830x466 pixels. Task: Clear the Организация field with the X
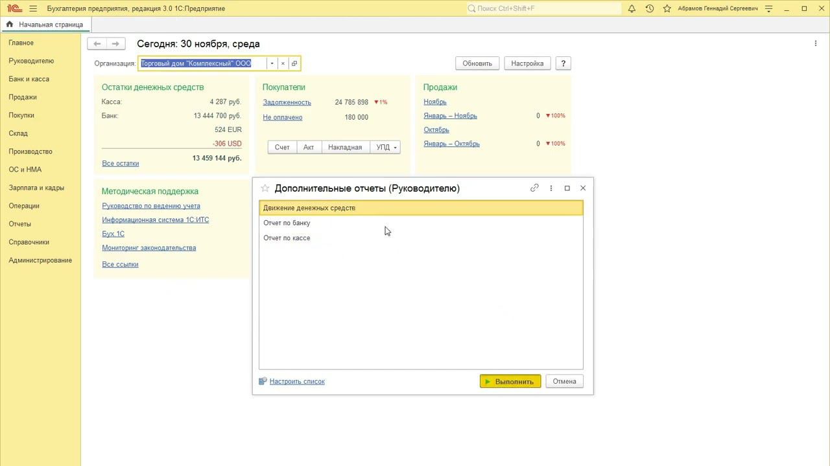(x=283, y=63)
